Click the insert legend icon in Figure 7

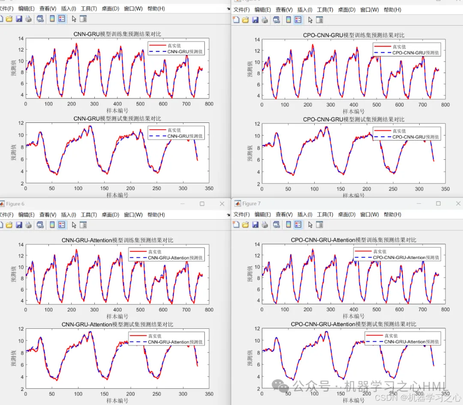click(x=298, y=225)
